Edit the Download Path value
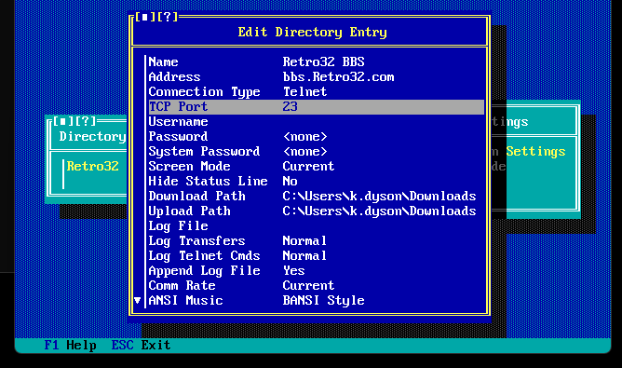 [x=379, y=196]
